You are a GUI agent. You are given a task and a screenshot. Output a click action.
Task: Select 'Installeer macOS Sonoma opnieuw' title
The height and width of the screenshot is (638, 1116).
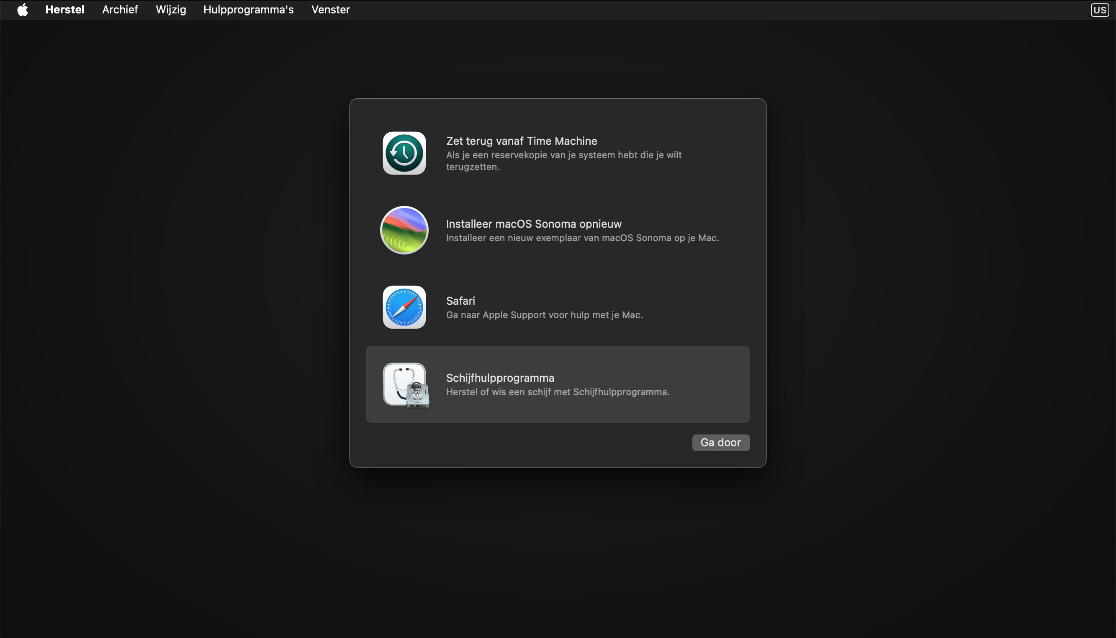click(534, 224)
